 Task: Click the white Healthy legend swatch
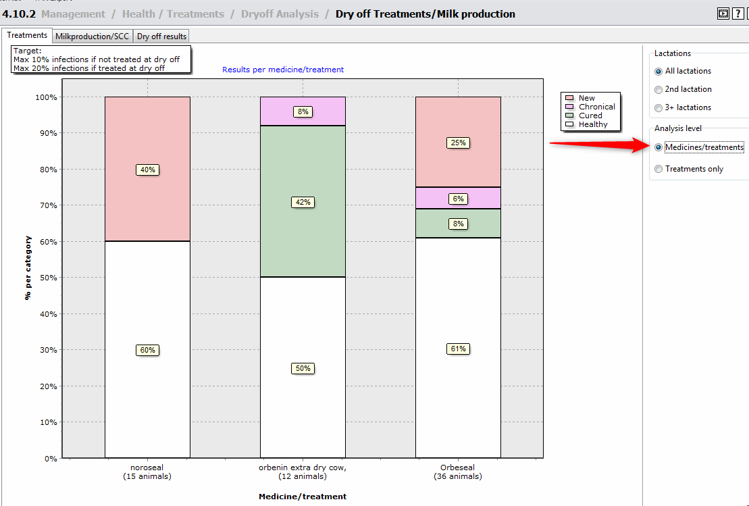pyautogui.click(x=569, y=124)
